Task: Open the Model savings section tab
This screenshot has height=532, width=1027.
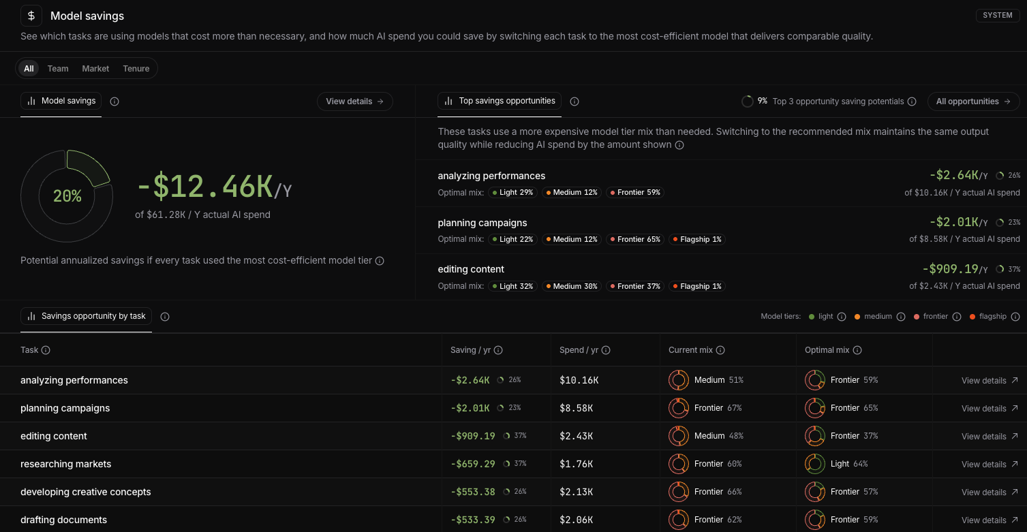Action: pos(61,101)
